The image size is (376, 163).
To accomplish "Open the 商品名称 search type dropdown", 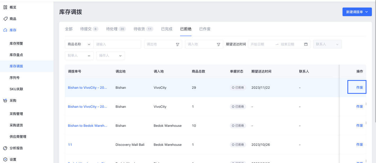I will [79, 44].
